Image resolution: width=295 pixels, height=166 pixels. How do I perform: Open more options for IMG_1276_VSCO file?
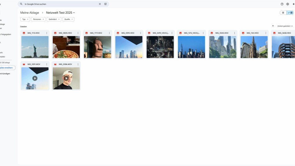[x=203, y=33]
